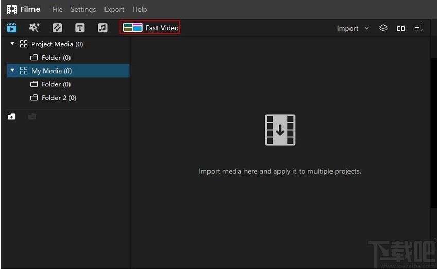Toggle the split view layout icon
The image size is (437, 269).
coord(401,28)
